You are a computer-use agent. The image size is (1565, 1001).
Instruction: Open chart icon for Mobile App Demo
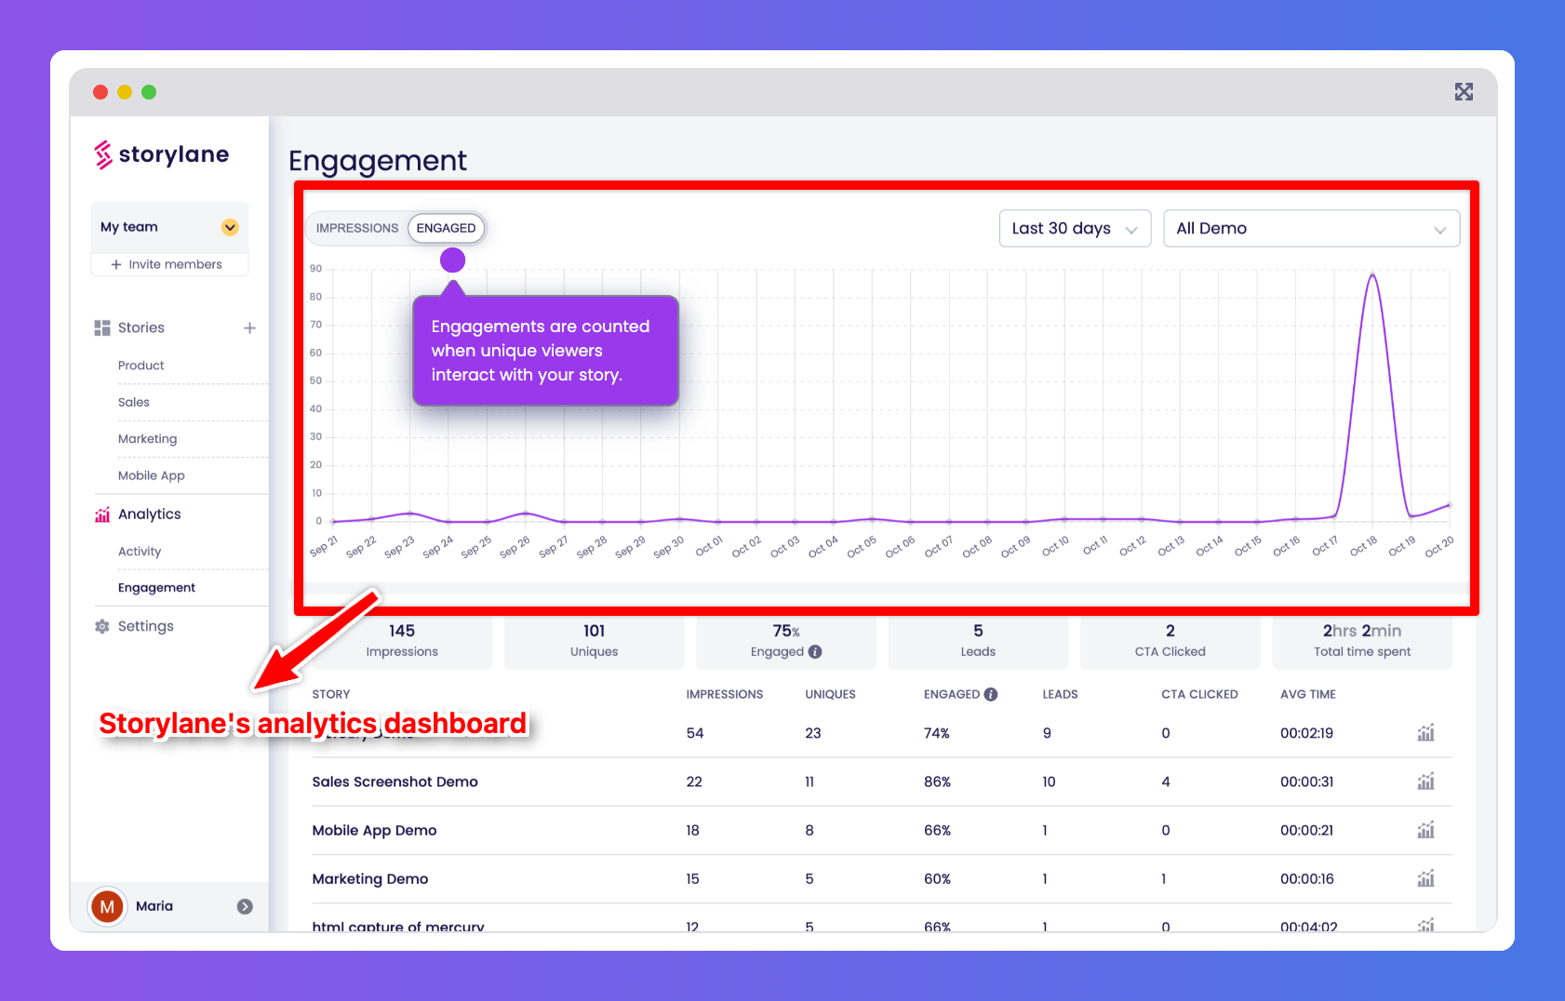(1425, 830)
